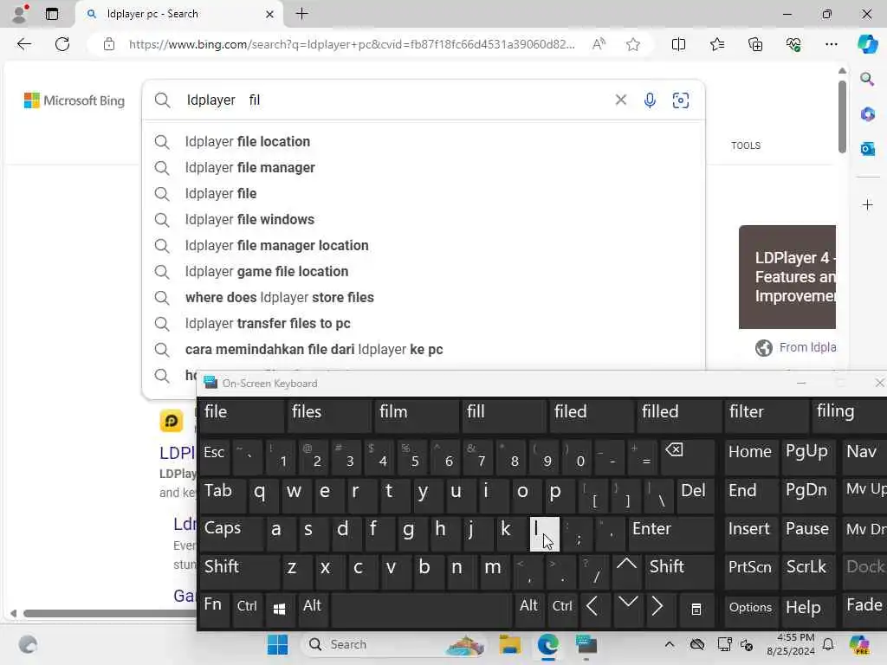
Task: Toggle Caps lock on On-Screen Keyboard
Action: coord(231,533)
